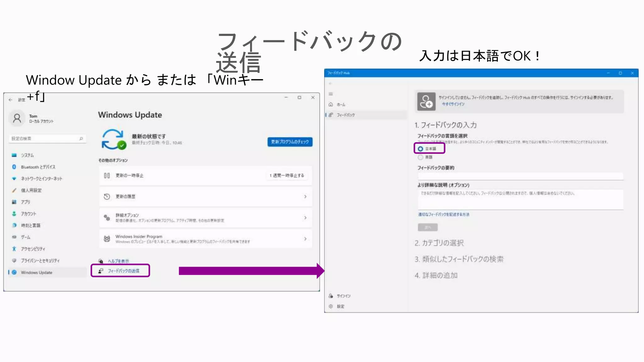Click the gears icon next to 詳細オプション
The width and height of the screenshot is (644, 362).
pos(107,217)
